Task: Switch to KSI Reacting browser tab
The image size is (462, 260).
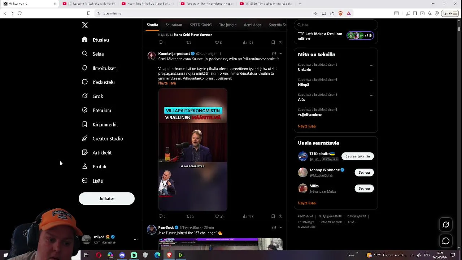Action: (88, 4)
